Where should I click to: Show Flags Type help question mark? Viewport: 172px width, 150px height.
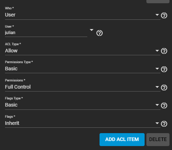(x=164, y=106)
